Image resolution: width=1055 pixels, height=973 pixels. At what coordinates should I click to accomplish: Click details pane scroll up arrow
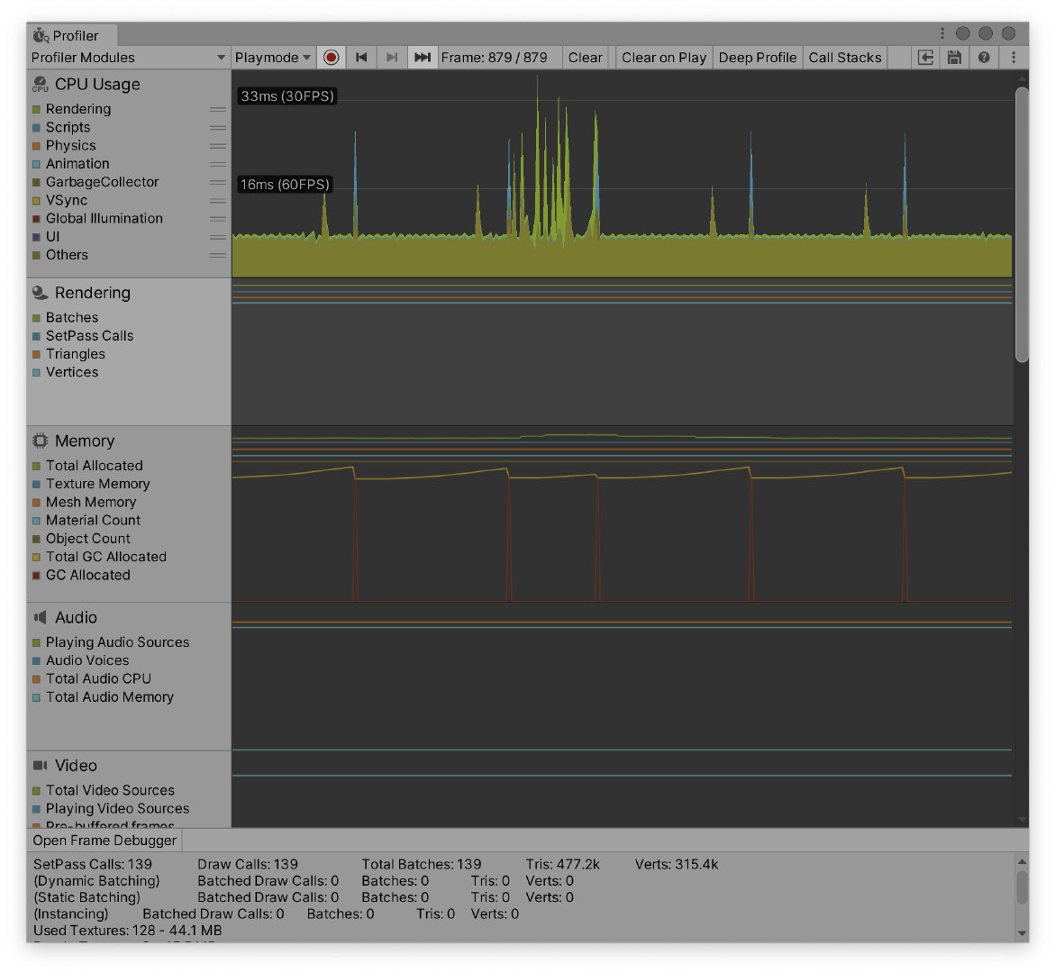(x=1022, y=861)
